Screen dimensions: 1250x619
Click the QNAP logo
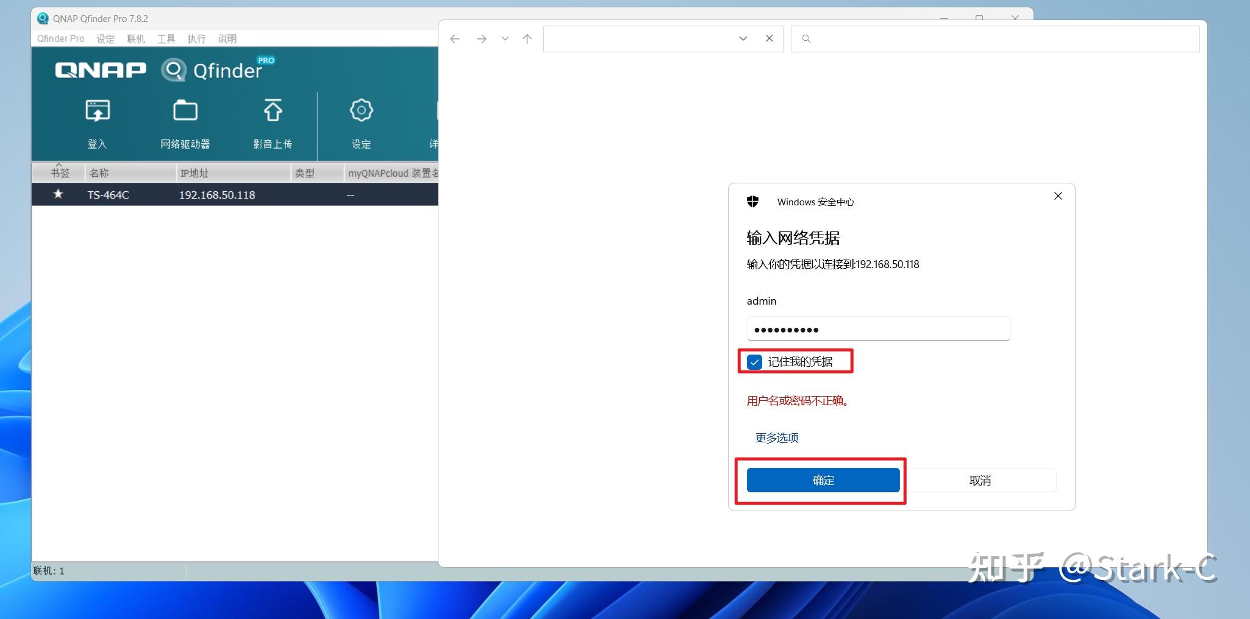tap(101, 69)
